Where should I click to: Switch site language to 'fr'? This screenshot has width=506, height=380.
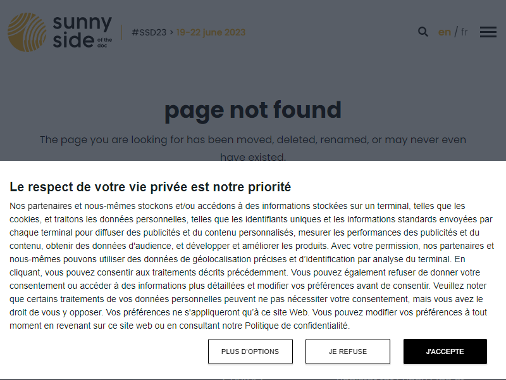464,32
